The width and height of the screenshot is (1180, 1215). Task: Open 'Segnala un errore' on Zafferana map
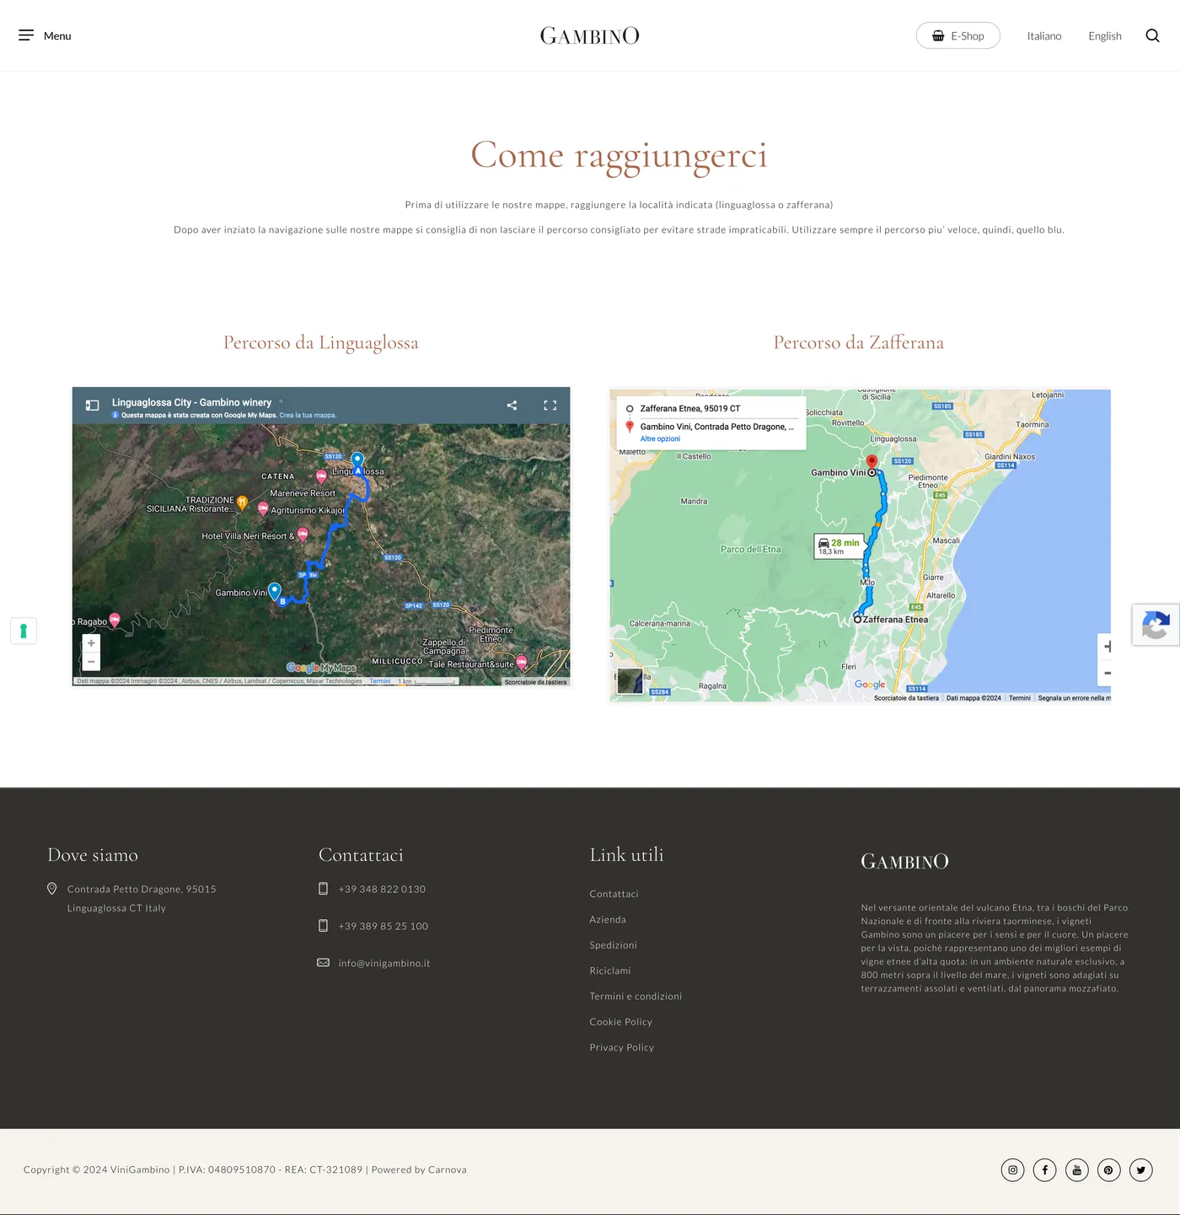click(x=1074, y=698)
